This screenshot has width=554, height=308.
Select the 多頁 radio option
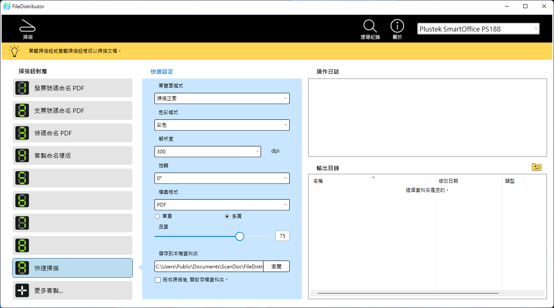pos(227,216)
